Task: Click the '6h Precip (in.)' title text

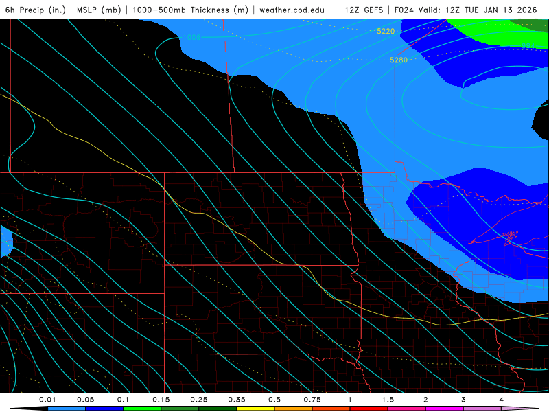Action: pyautogui.click(x=36, y=10)
